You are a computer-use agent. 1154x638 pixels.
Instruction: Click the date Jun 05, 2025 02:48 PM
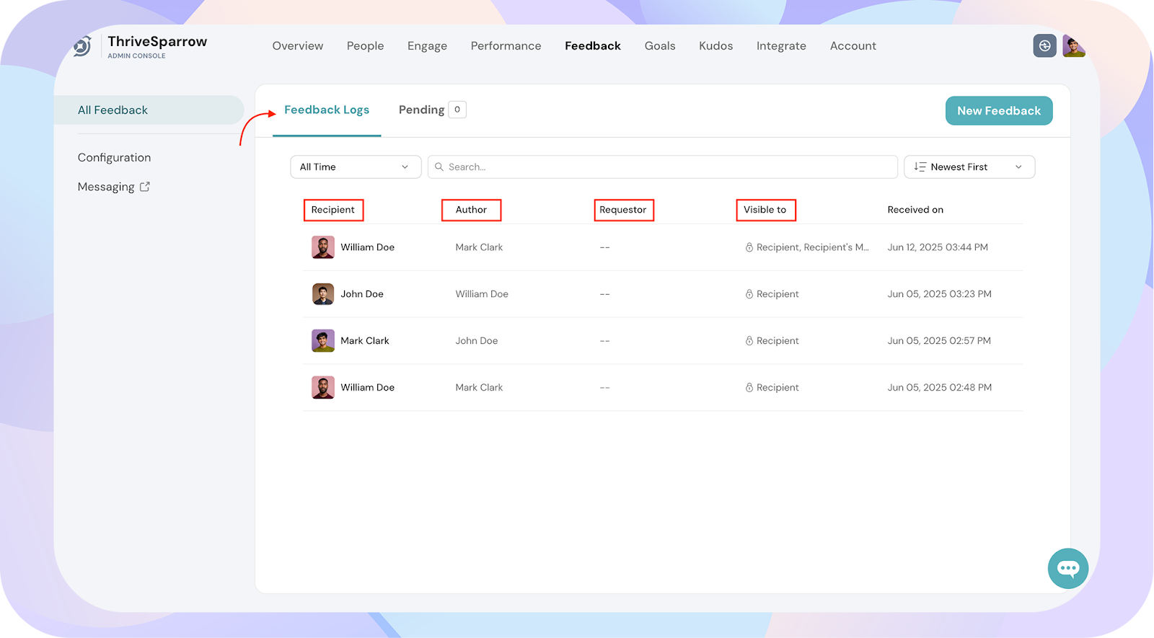pos(940,388)
